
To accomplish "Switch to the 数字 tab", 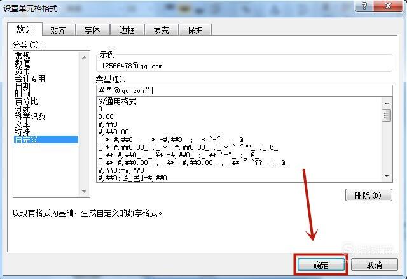I will 24,29.
